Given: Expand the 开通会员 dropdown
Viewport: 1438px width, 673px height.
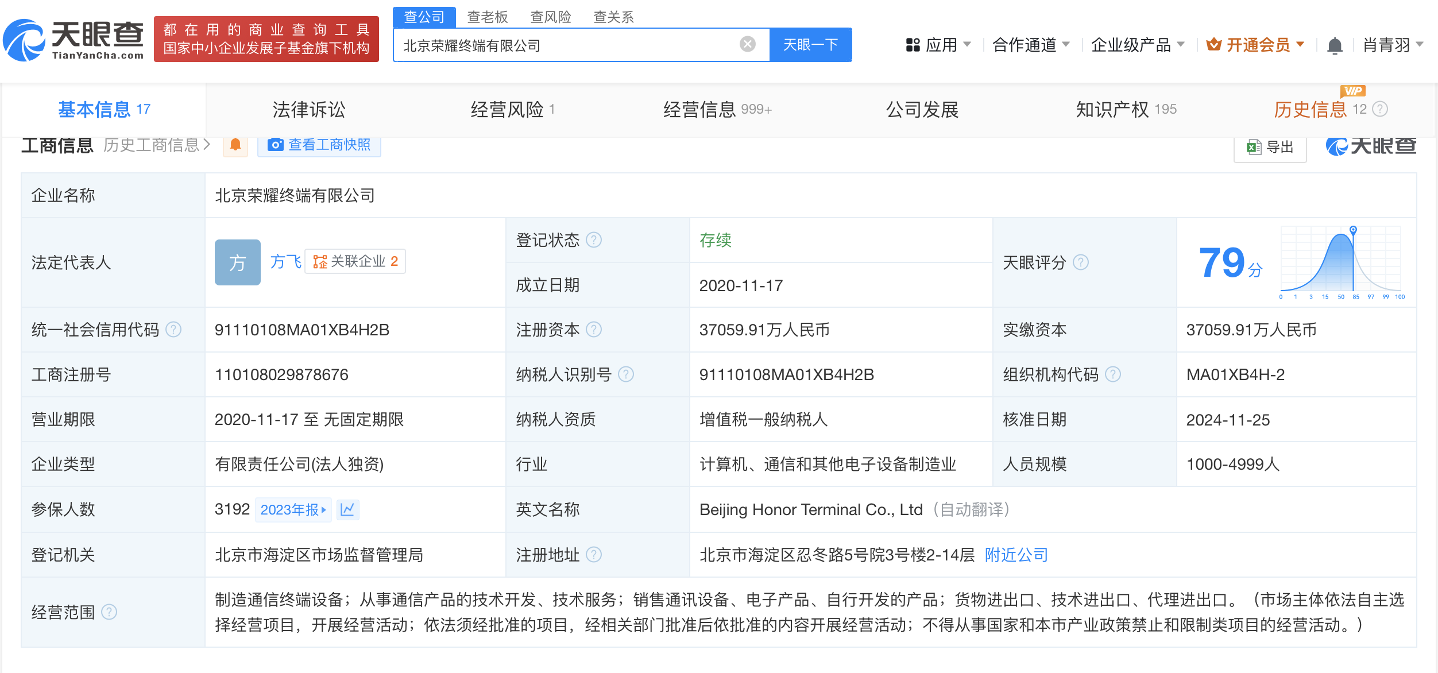Looking at the screenshot, I should [1255, 45].
